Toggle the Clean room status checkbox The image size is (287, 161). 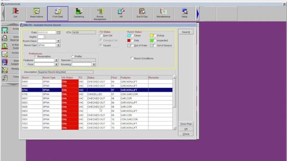click(132, 35)
